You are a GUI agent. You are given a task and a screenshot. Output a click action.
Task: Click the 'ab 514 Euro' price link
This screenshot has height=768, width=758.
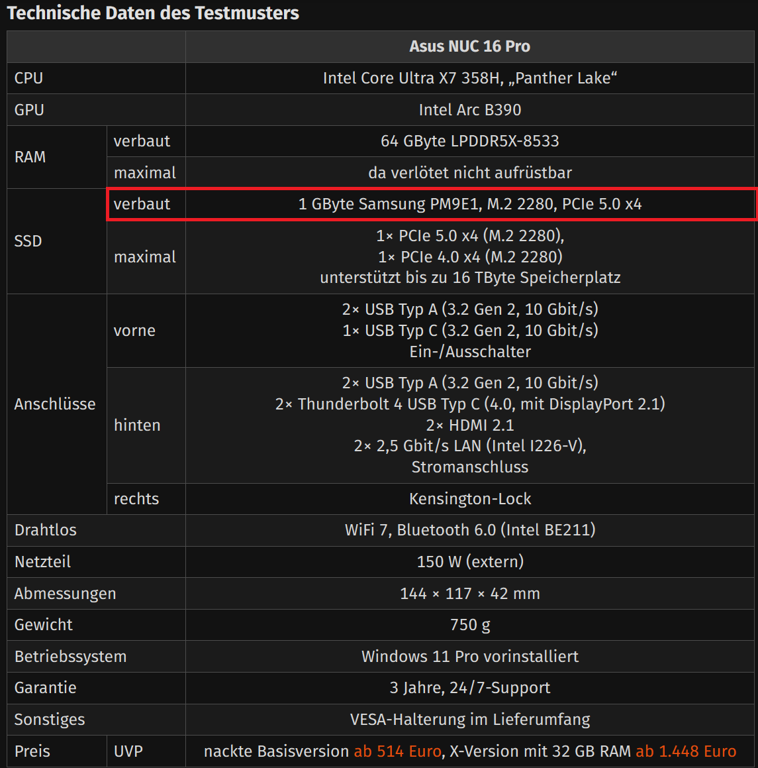[x=397, y=751]
